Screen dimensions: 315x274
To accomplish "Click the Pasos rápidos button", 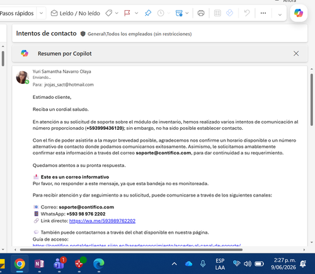I will (x=17, y=13).
